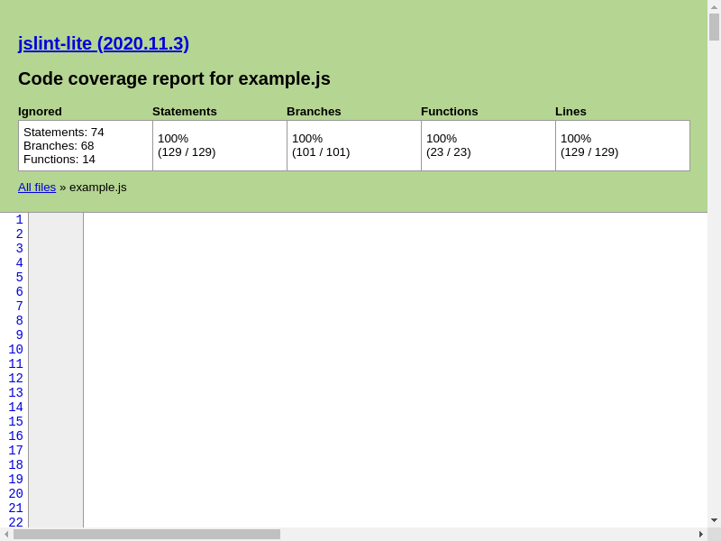This screenshot has width=721, height=541.
Task: Click the line 19 number
Action: point(15,479)
